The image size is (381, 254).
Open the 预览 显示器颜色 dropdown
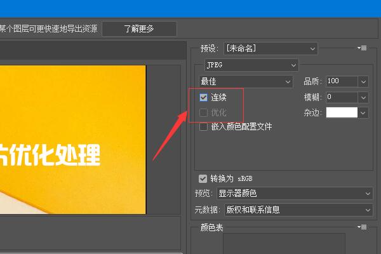tap(295, 194)
